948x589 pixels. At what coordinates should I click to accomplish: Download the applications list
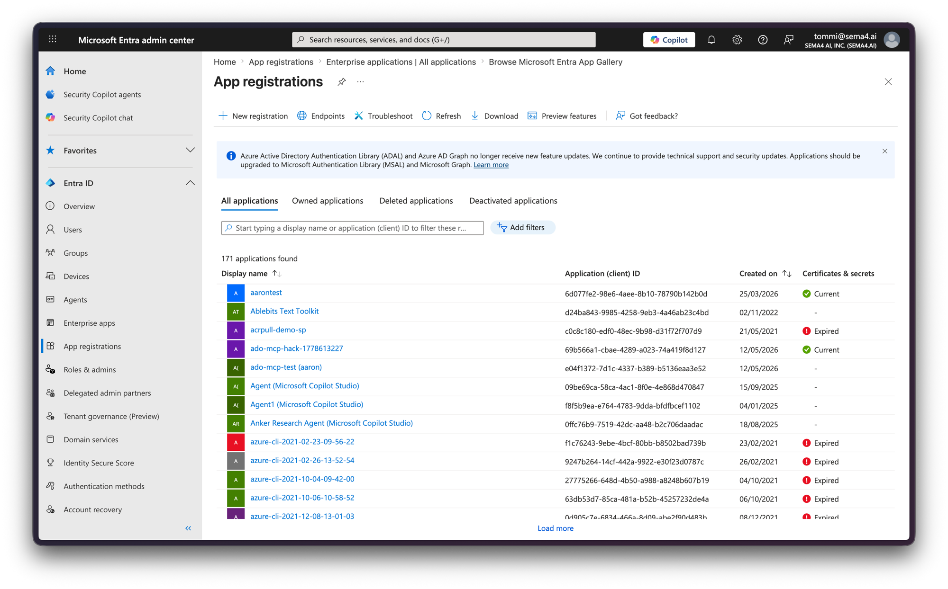(x=494, y=116)
